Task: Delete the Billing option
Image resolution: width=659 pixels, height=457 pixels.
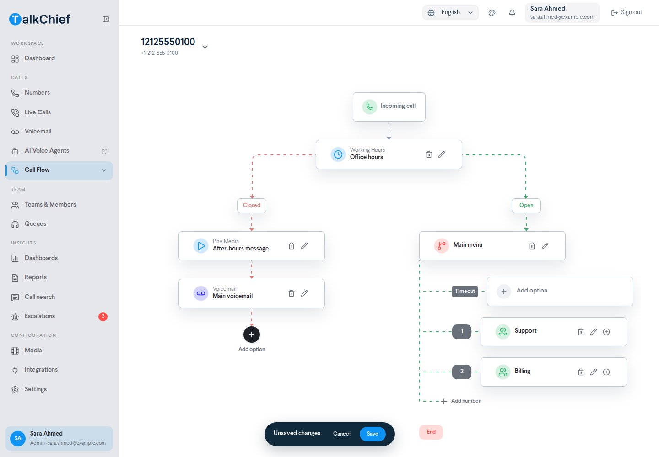Action: tap(581, 372)
